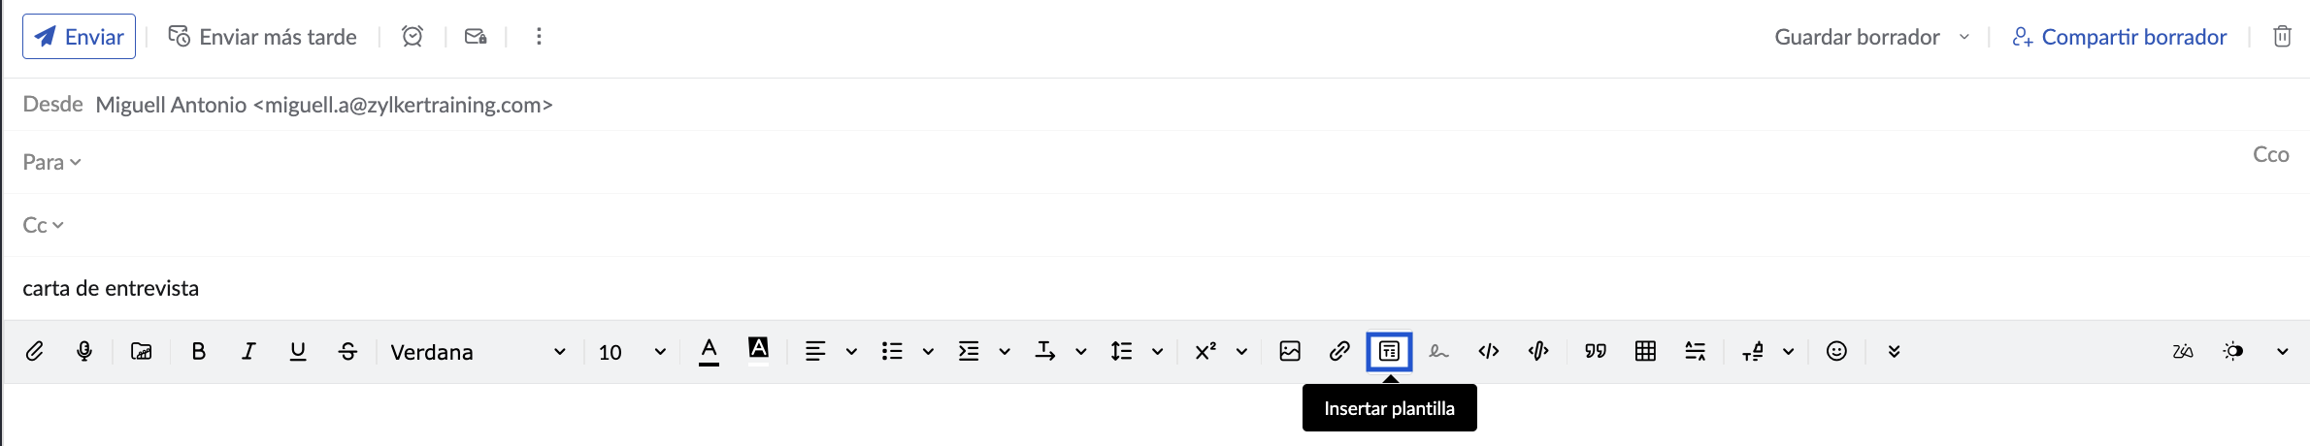Click the trash icon to discard draft
The height and width of the screenshot is (446, 2310).
(2282, 37)
